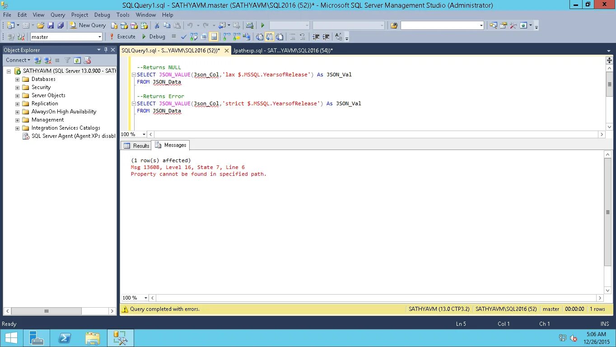
Task: Click Display Estimated Execution Plan icon
Action: pyautogui.click(x=194, y=37)
